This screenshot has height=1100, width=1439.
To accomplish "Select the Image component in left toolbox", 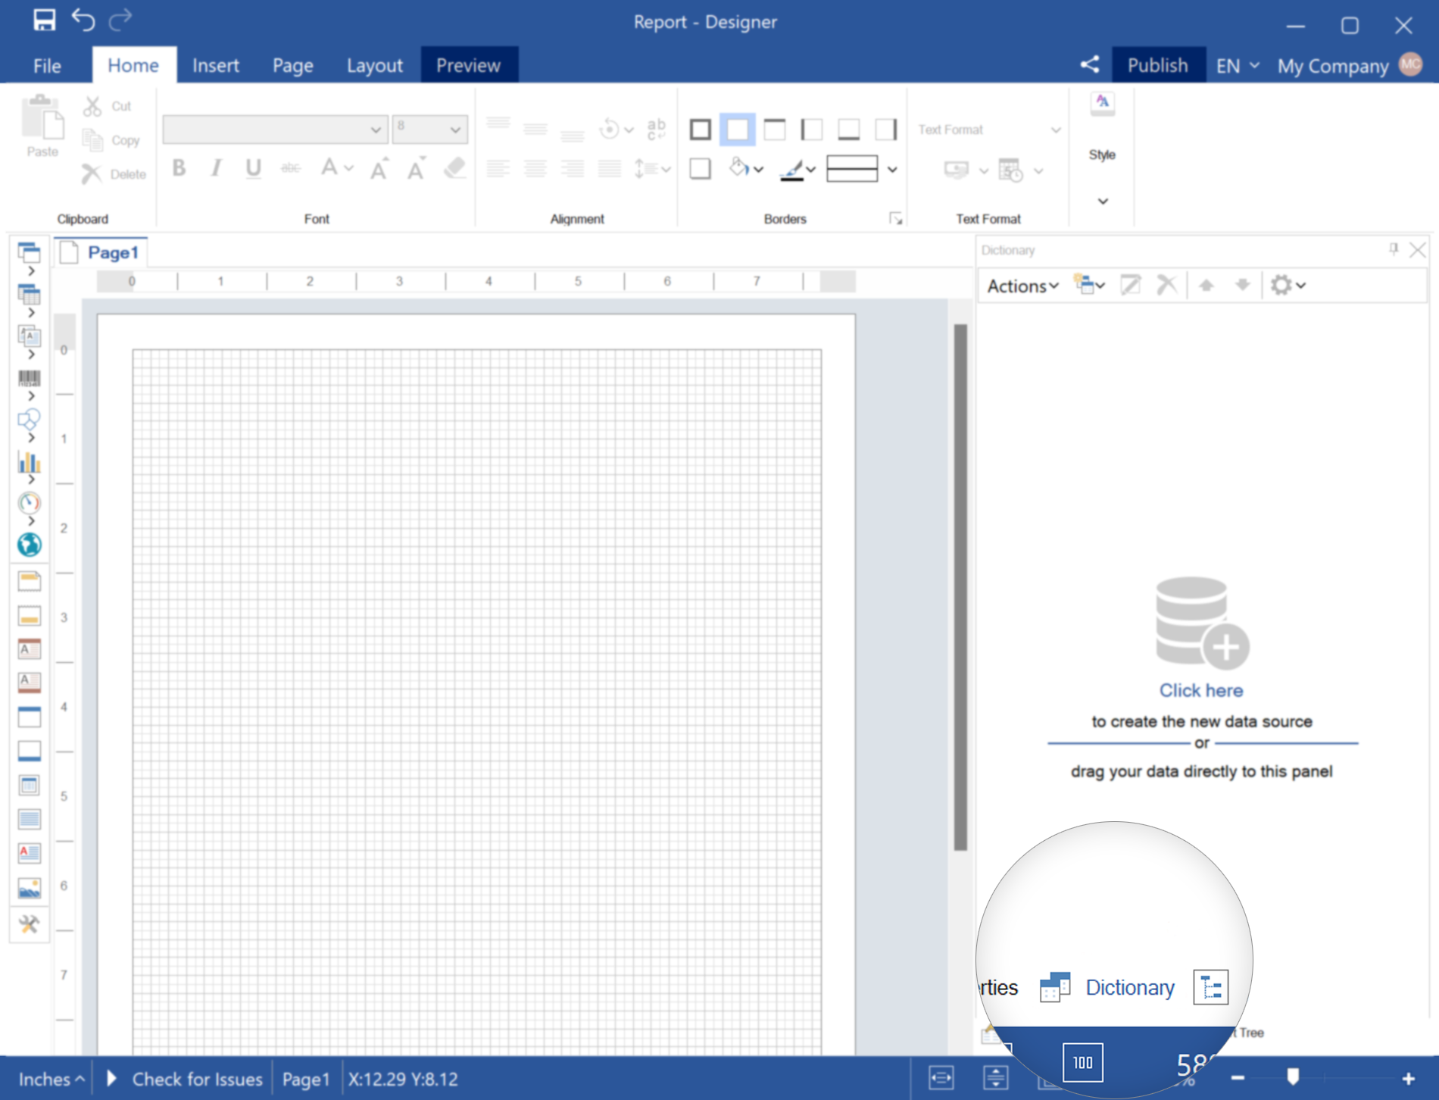I will point(30,888).
